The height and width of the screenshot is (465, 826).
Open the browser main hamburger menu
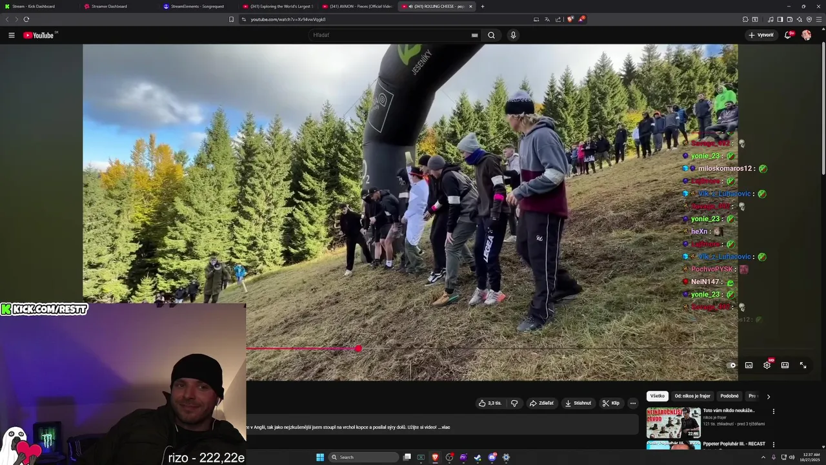coord(819,19)
